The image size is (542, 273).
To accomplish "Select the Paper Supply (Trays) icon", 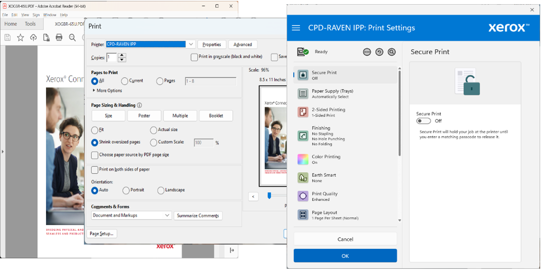I will click(303, 93).
